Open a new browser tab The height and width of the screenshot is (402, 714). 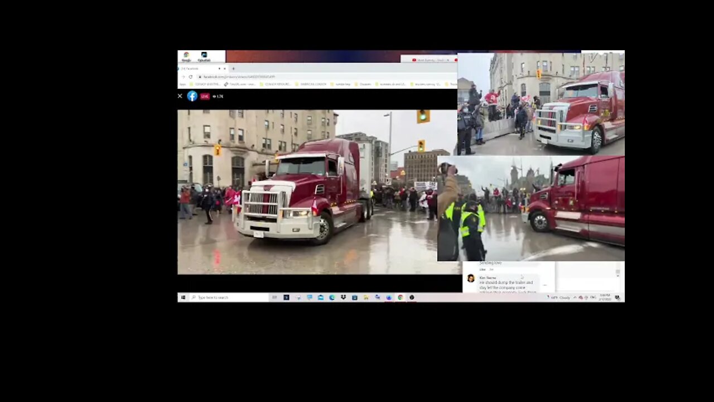coord(233,69)
